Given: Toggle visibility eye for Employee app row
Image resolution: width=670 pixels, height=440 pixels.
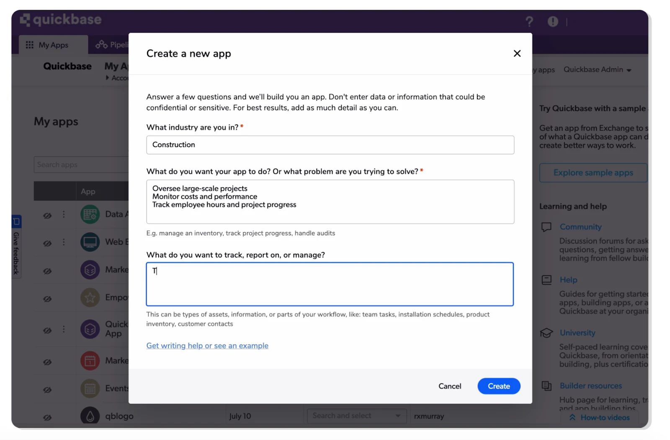Looking at the screenshot, I should point(47,299).
